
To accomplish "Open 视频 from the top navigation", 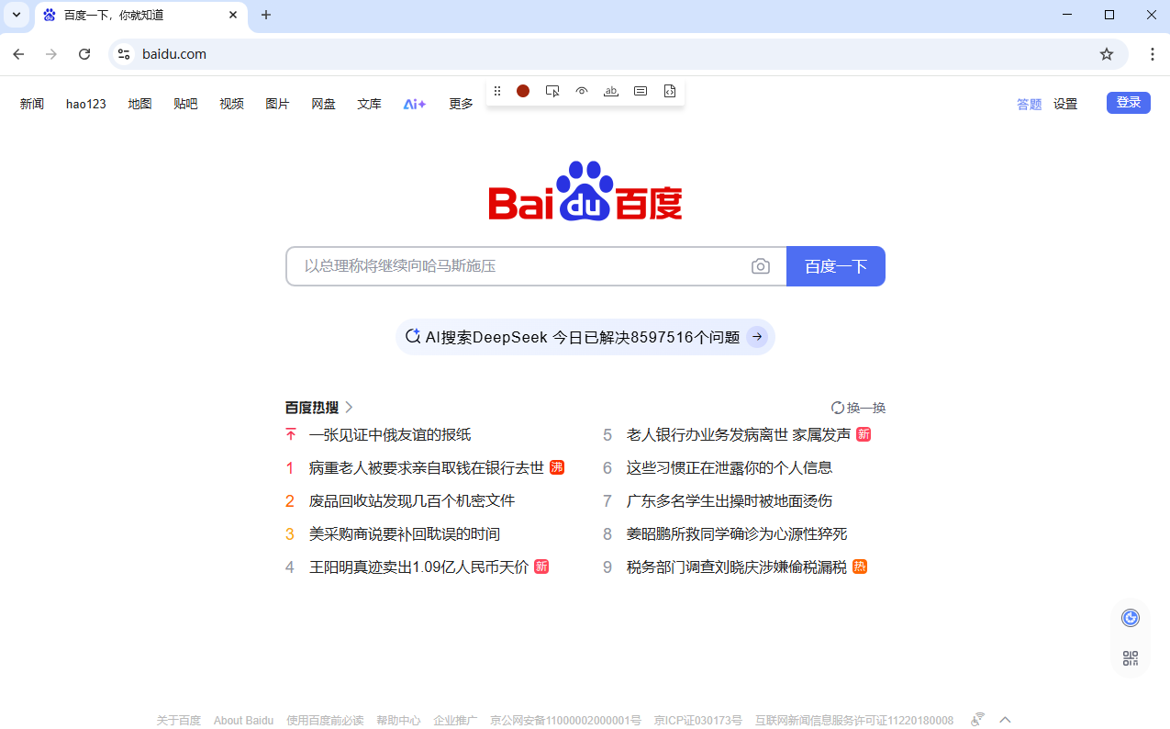I will click(231, 104).
